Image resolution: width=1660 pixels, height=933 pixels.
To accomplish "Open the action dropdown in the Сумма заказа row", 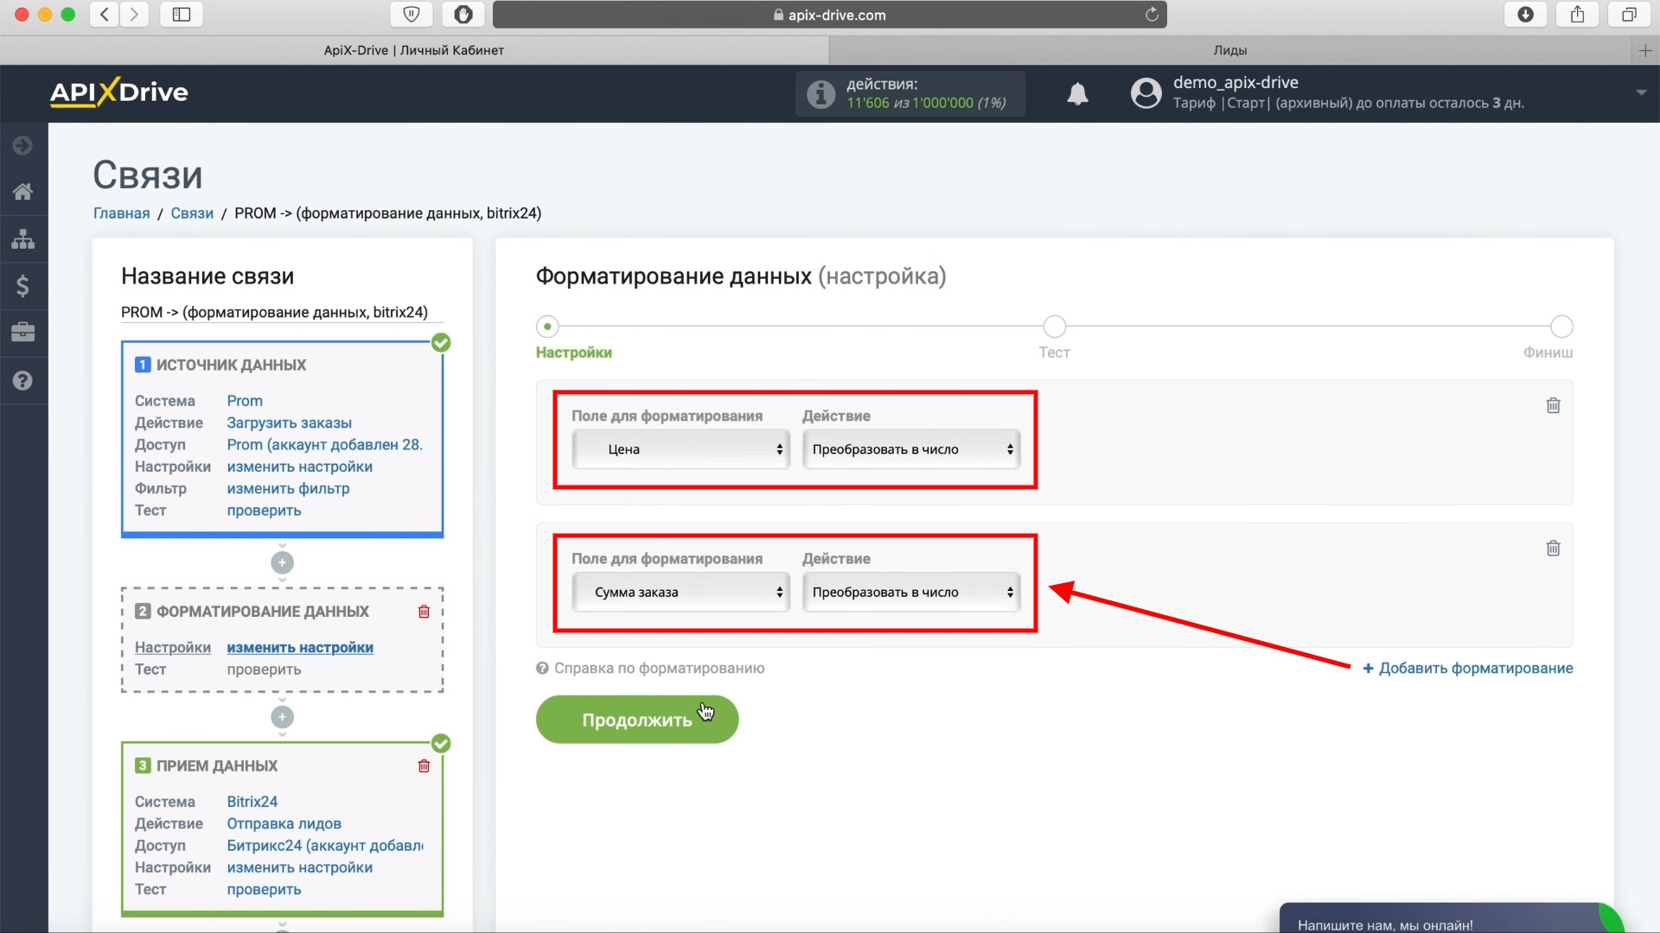I will pos(911,593).
